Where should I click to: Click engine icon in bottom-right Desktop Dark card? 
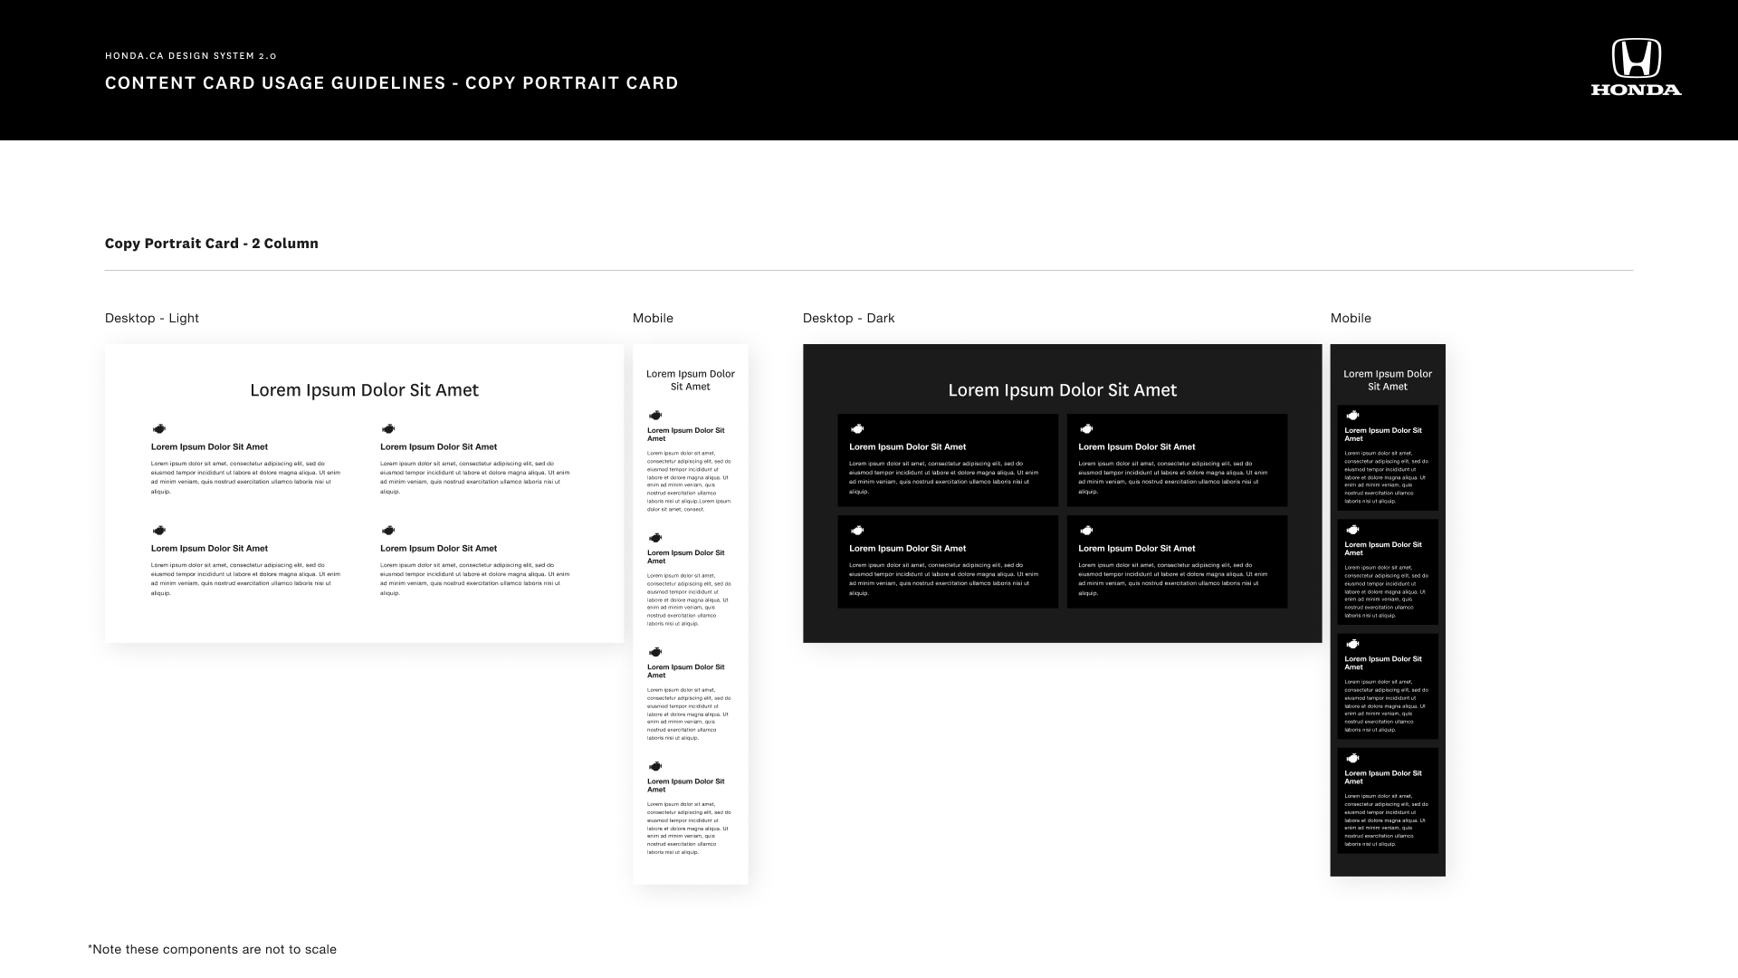(x=1086, y=531)
